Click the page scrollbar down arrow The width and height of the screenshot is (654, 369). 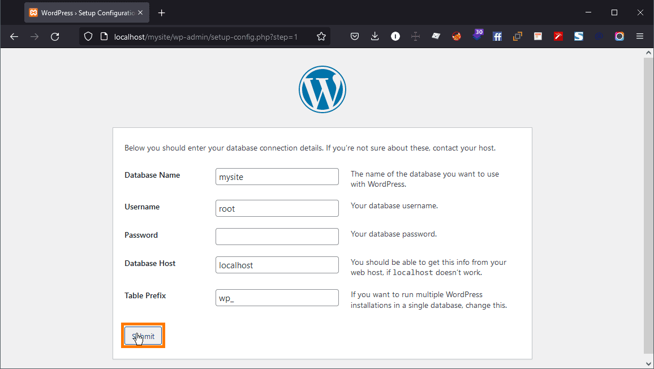(648, 364)
